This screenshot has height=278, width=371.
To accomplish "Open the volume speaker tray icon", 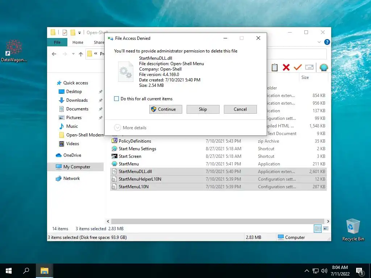I will click(324, 271).
